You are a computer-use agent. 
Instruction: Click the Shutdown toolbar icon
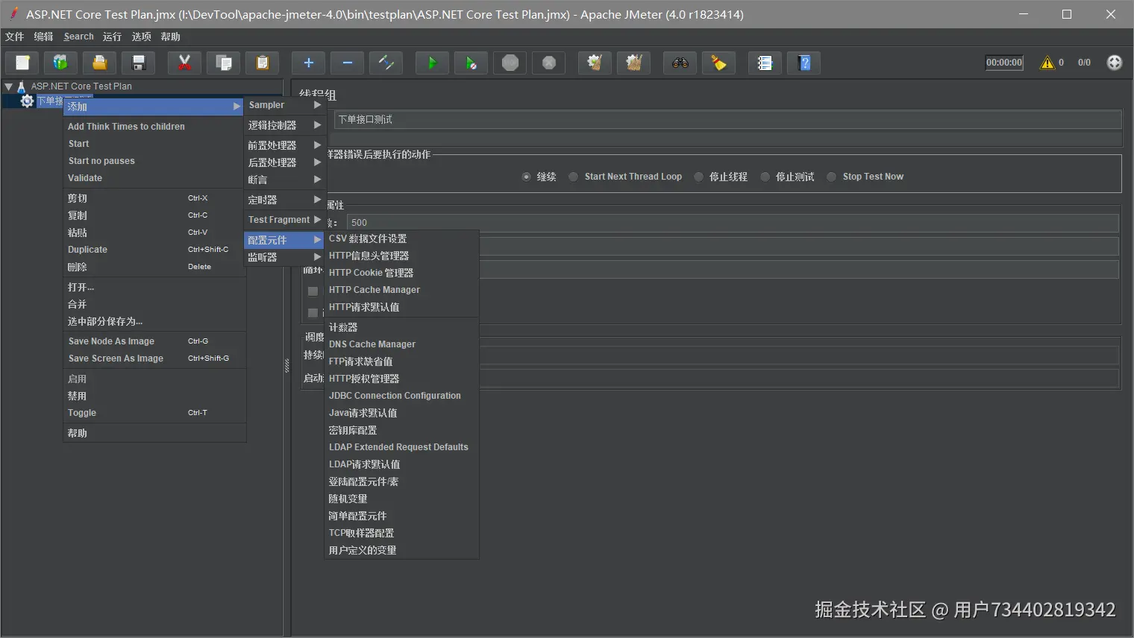tap(548, 63)
